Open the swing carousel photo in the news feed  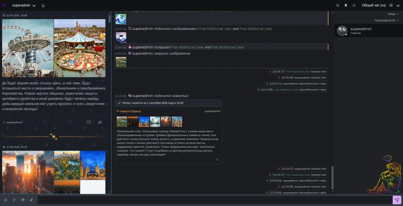(28, 48)
